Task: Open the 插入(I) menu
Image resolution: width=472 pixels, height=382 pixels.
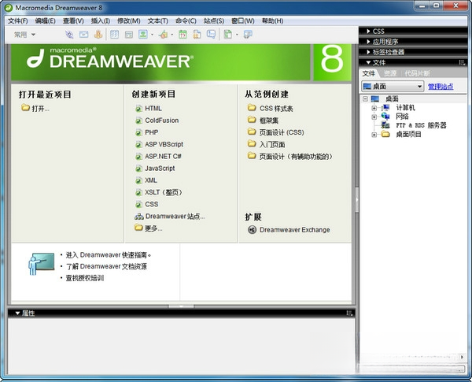Action: coord(101,20)
